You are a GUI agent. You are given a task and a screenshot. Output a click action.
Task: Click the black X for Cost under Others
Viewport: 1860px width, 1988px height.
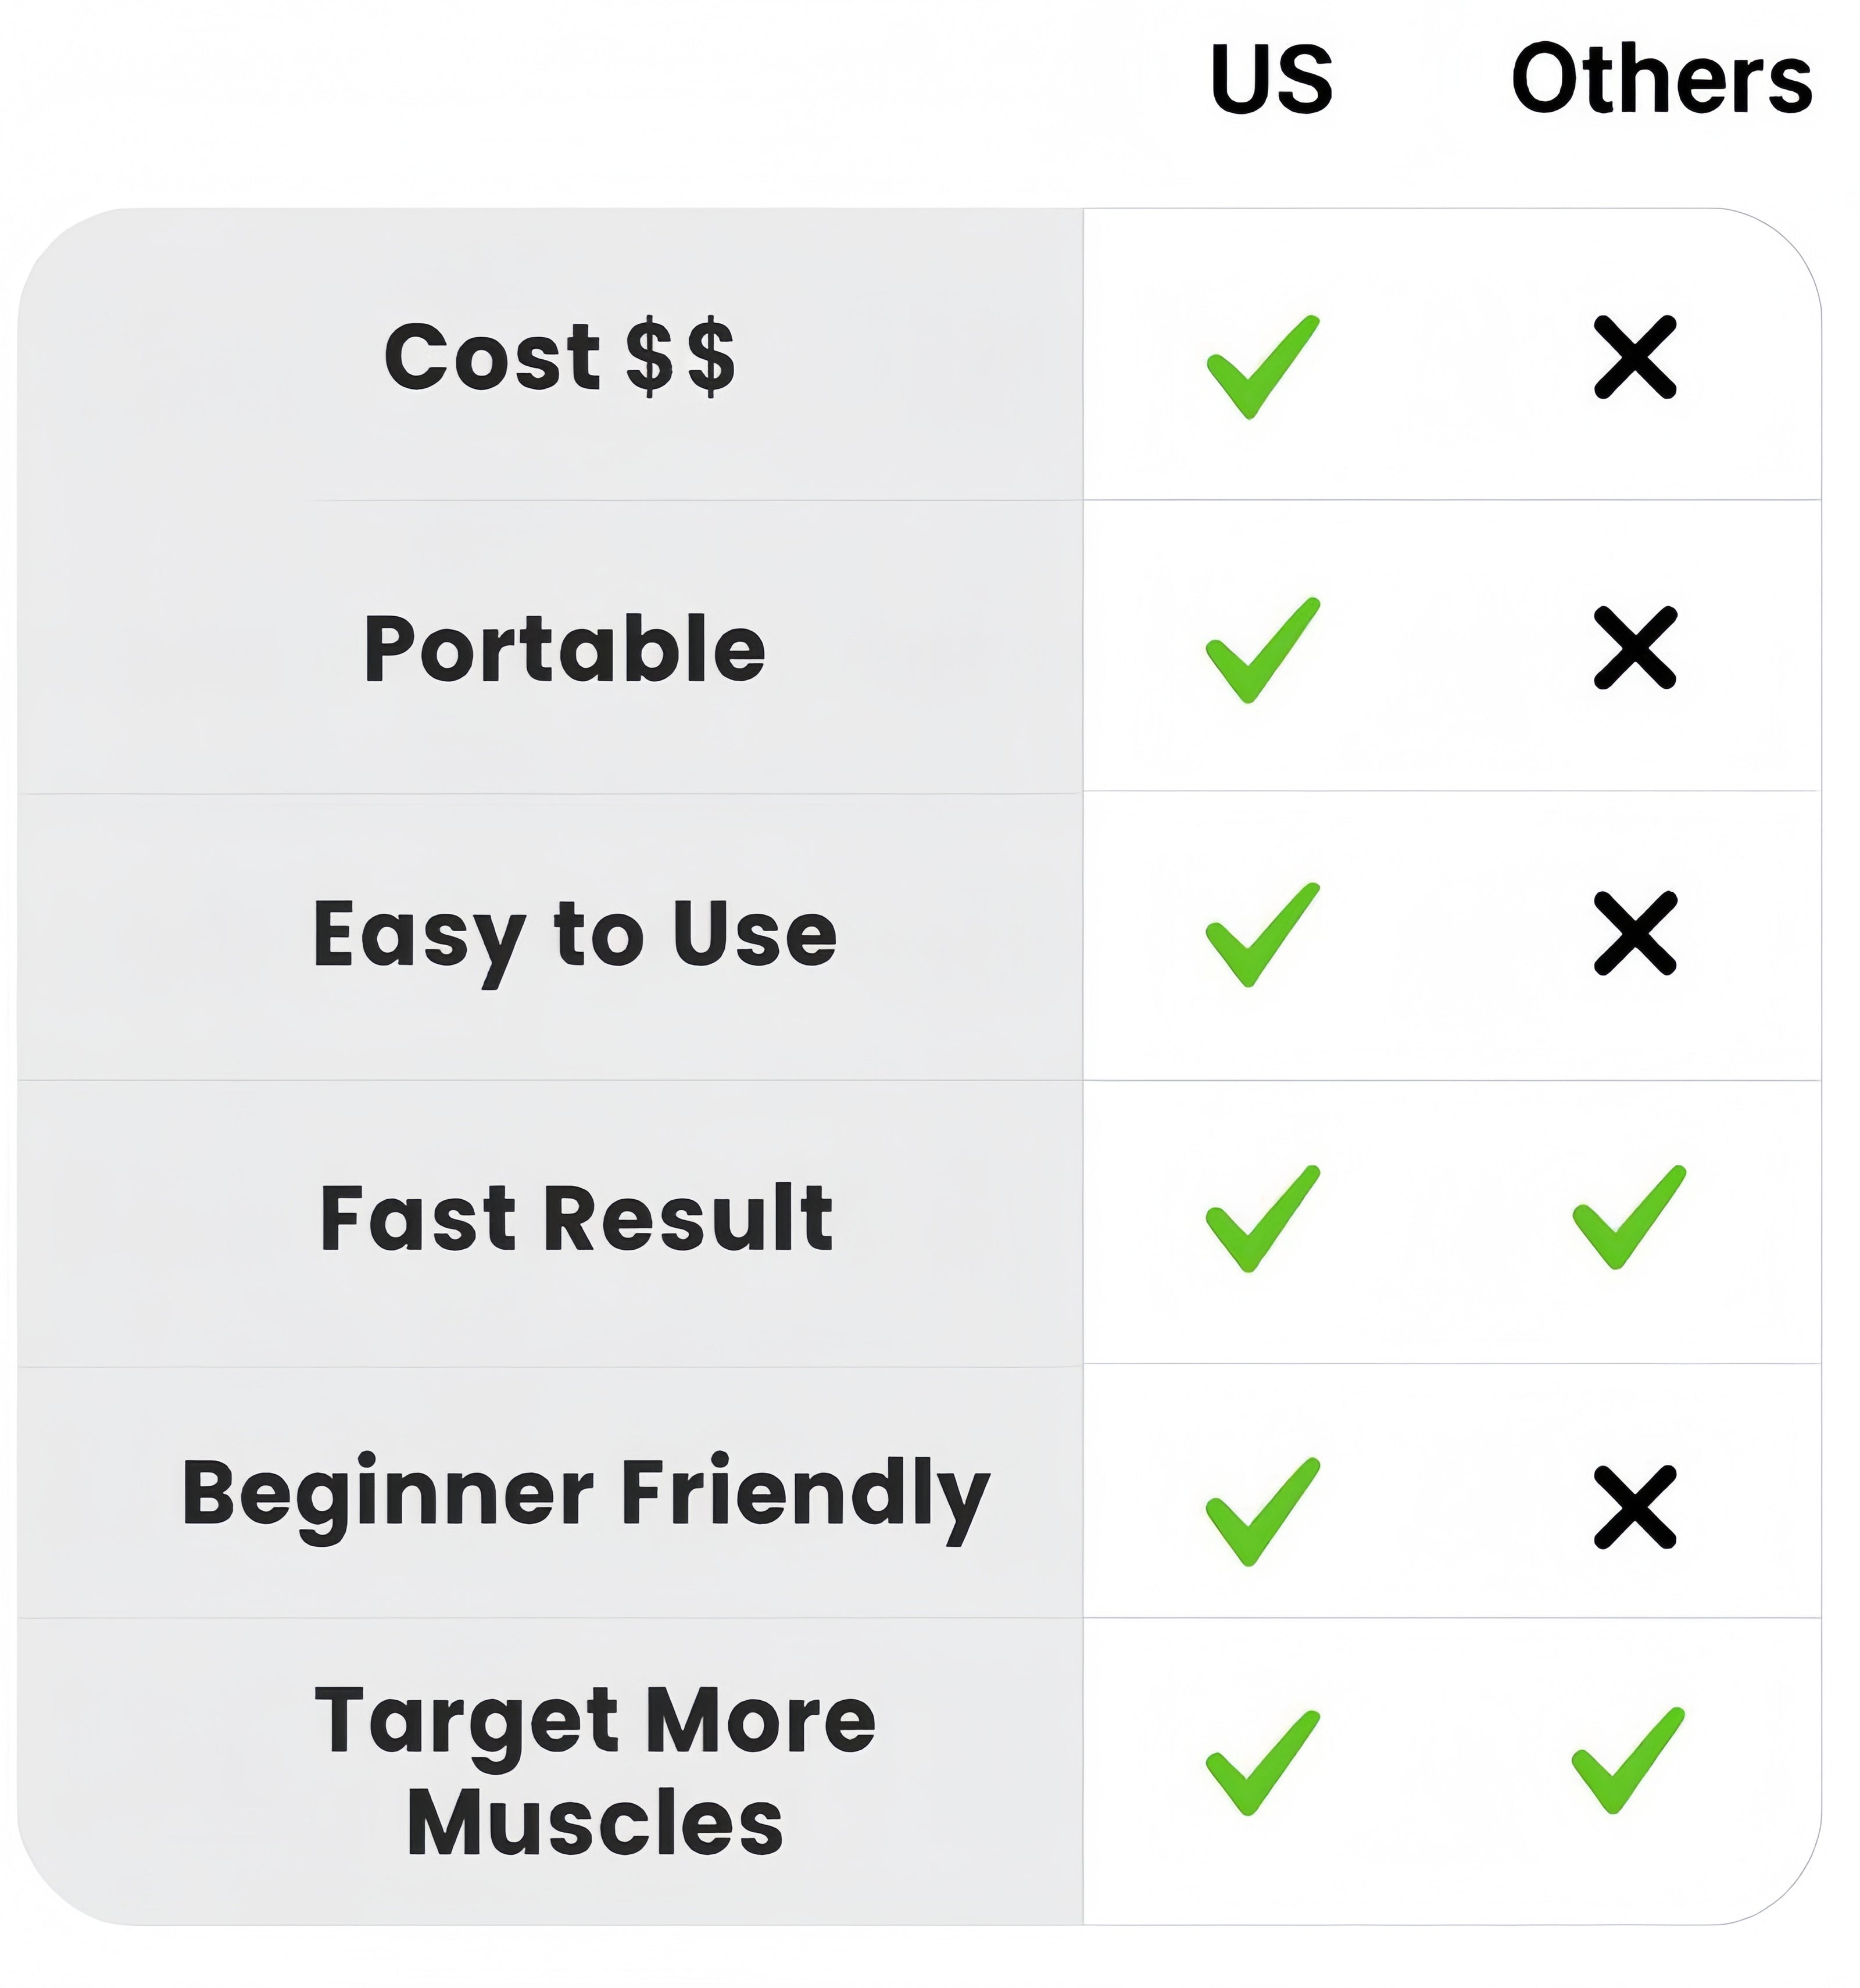point(1634,357)
